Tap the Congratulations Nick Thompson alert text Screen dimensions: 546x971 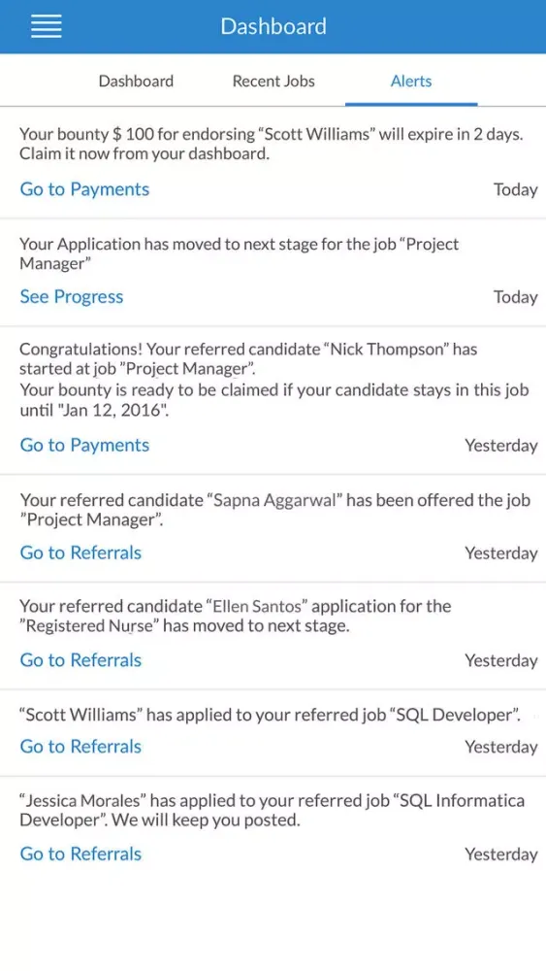click(273, 380)
